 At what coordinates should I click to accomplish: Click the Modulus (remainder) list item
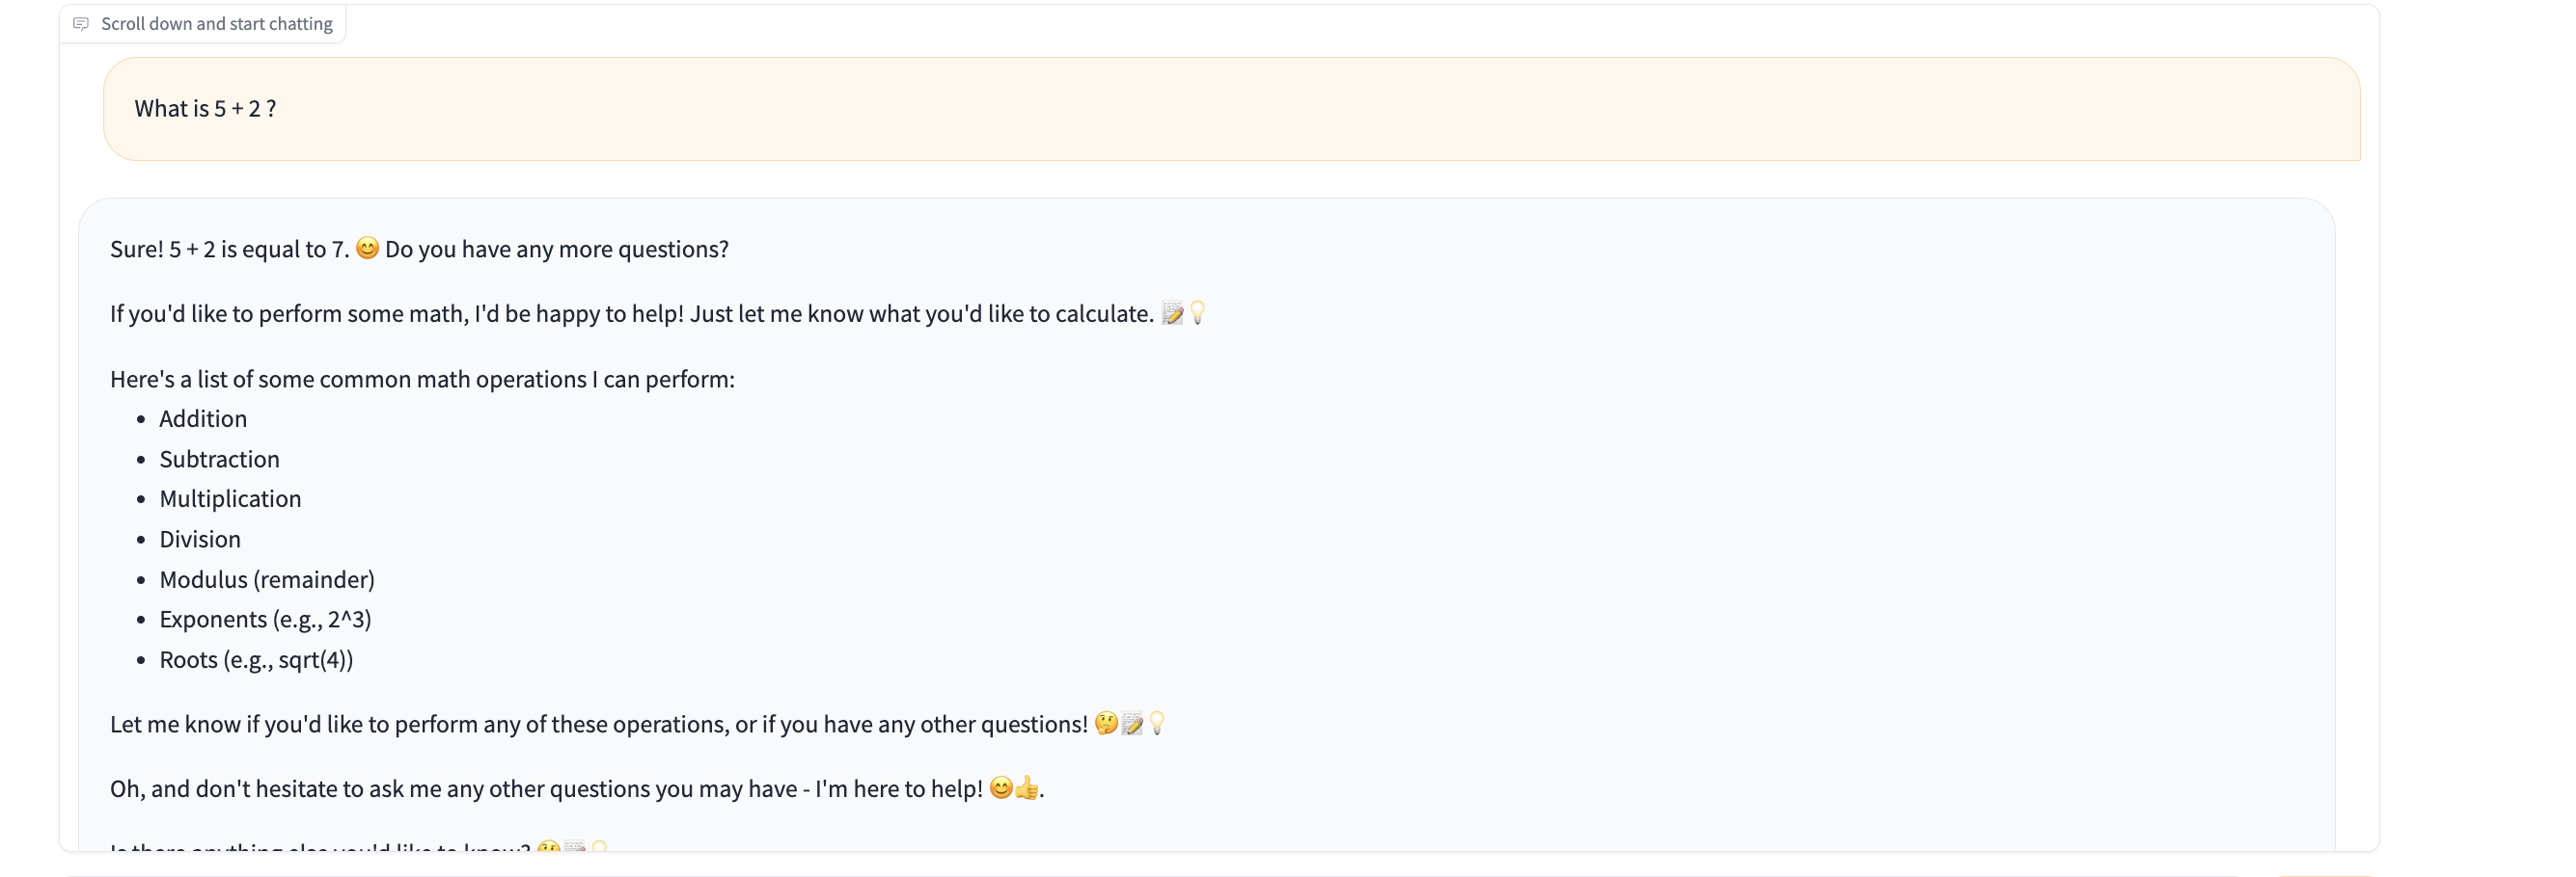266,578
